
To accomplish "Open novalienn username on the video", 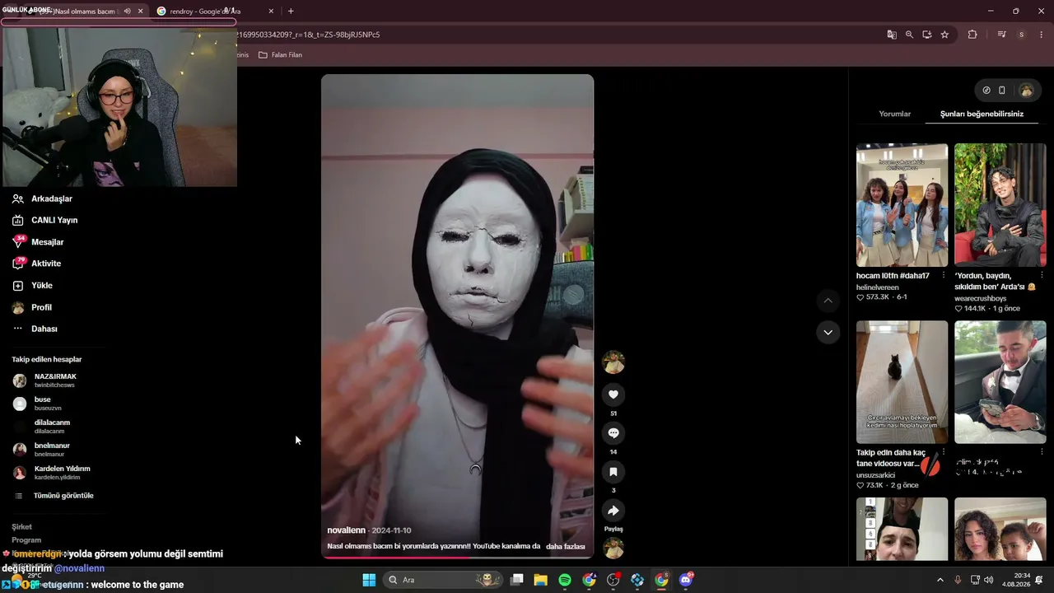I will tap(346, 530).
